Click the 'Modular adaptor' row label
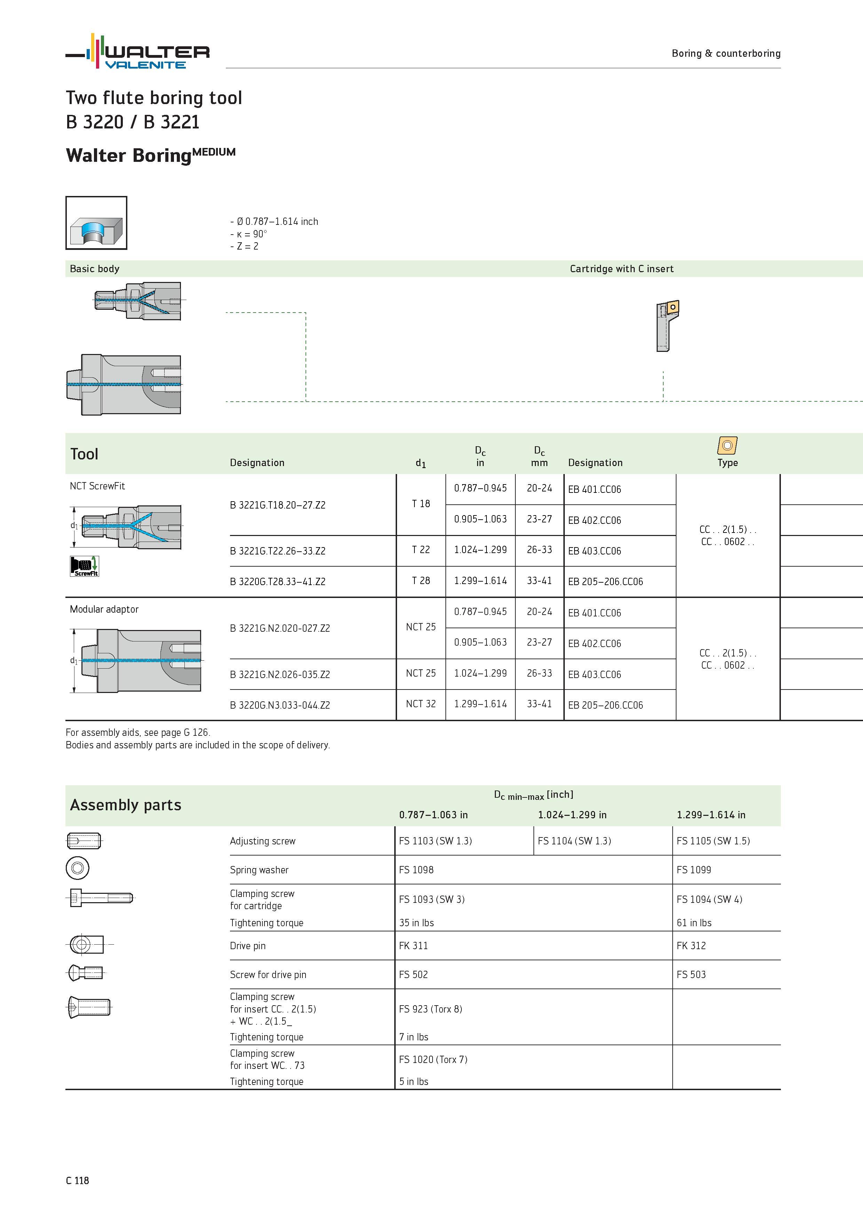 click(104, 609)
